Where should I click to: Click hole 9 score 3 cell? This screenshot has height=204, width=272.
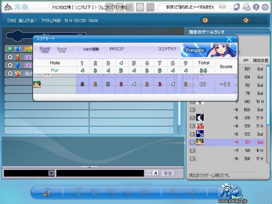(x=185, y=84)
